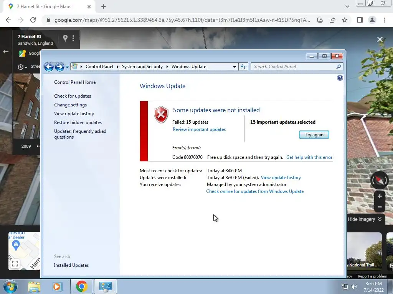Open Installed Updates link
This screenshot has width=393, height=294.
71,265
